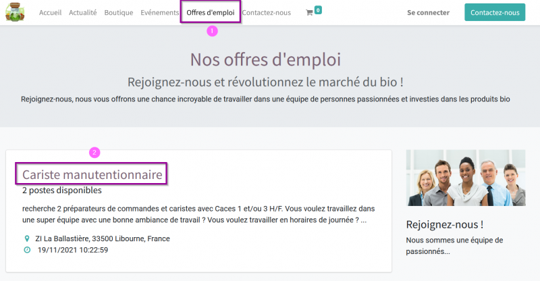Click the job description starting 'recherche 2 préparateurs'
Image resolution: width=540 pixels, height=281 pixels.
(198, 214)
